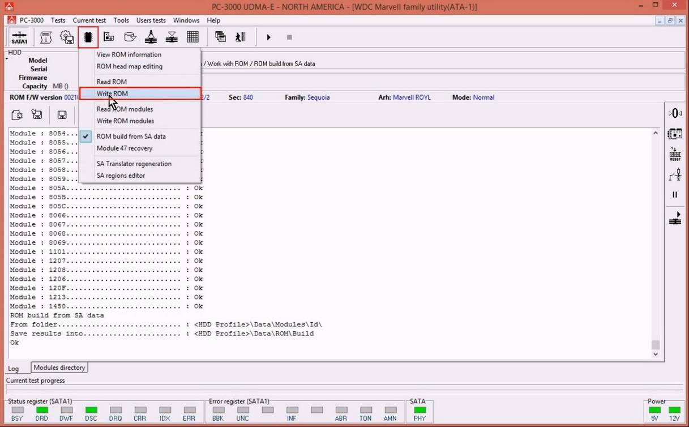Open SA regions editor menu entry

pos(121,176)
